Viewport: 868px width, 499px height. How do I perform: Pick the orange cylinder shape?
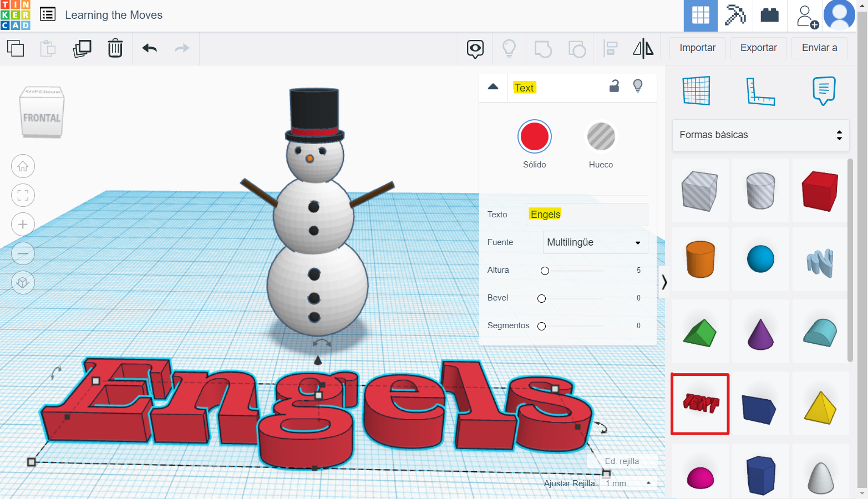[700, 259]
